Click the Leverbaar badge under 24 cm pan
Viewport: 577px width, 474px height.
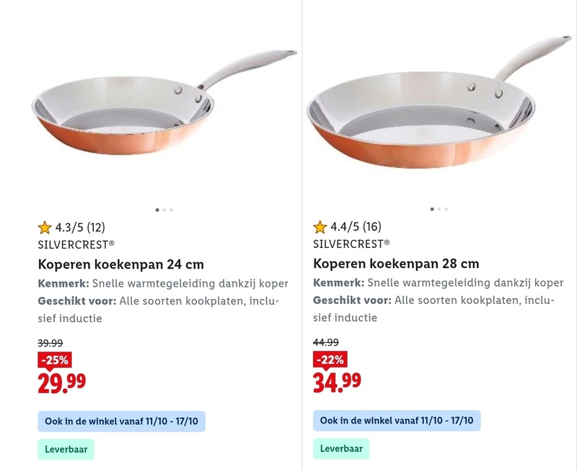(x=66, y=449)
